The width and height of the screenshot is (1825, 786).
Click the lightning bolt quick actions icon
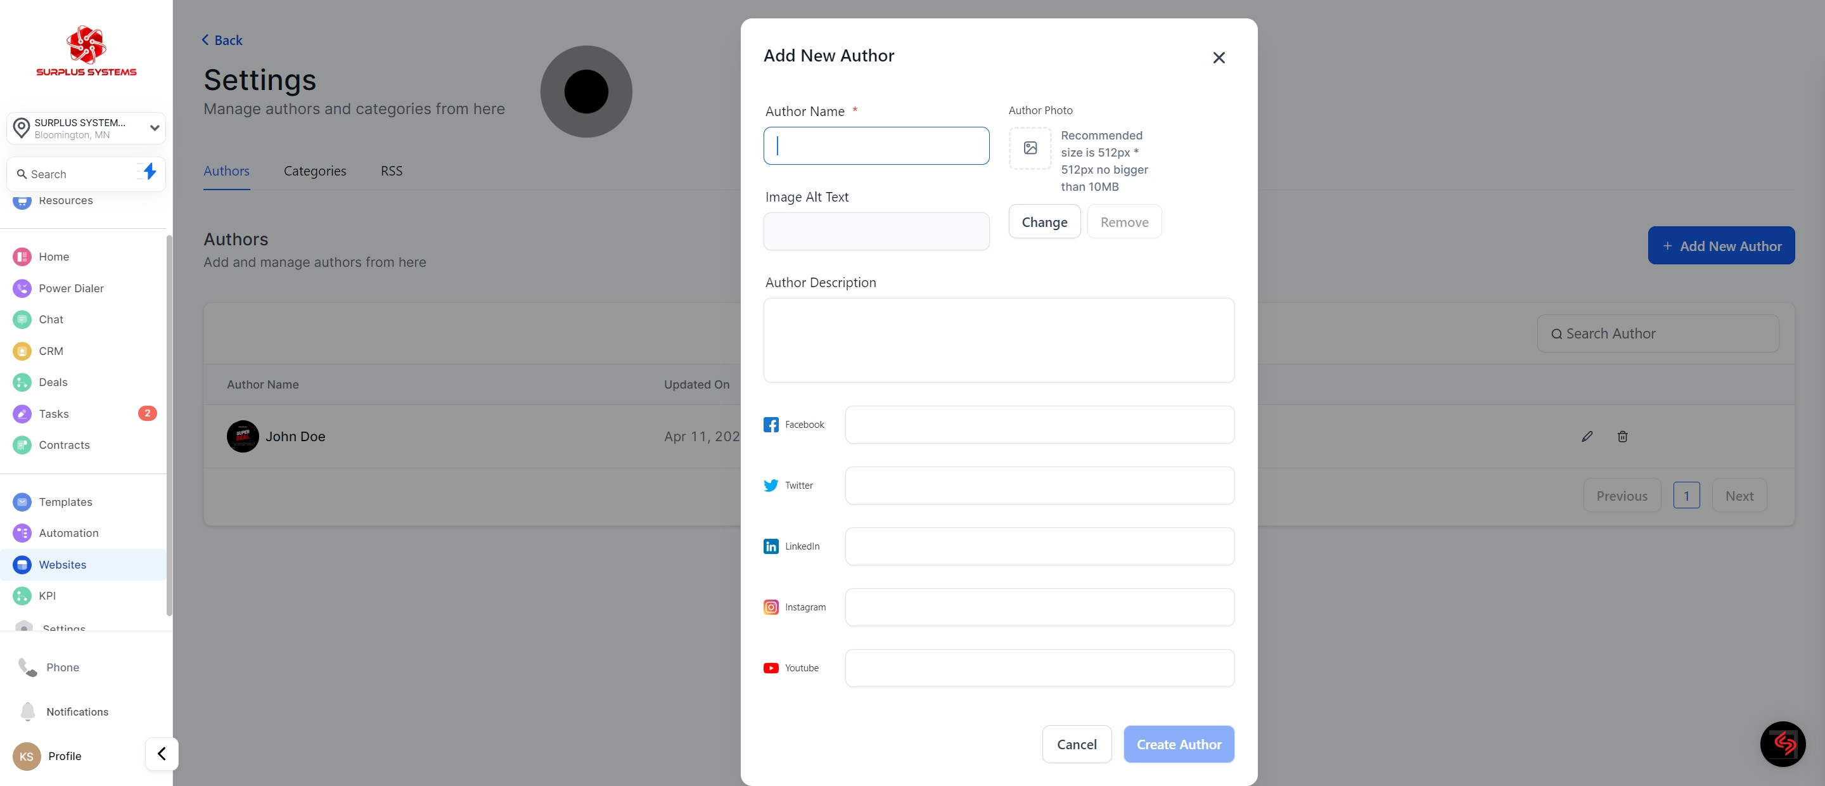pos(149,172)
